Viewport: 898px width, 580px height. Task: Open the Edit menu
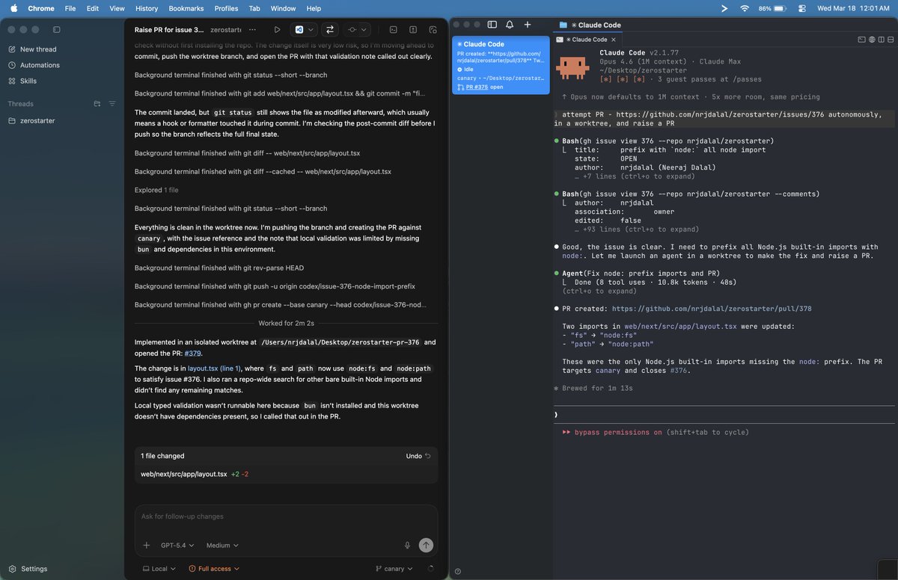93,8
